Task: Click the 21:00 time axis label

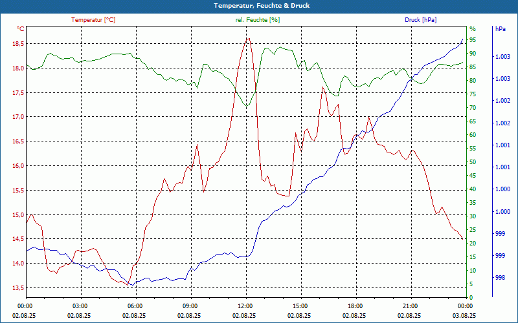Action: [x=410, y=306]
